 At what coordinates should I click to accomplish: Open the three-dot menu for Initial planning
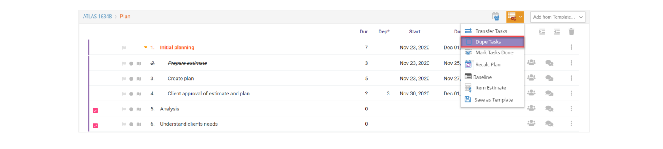pyautogui.click(x=571, y=47)
